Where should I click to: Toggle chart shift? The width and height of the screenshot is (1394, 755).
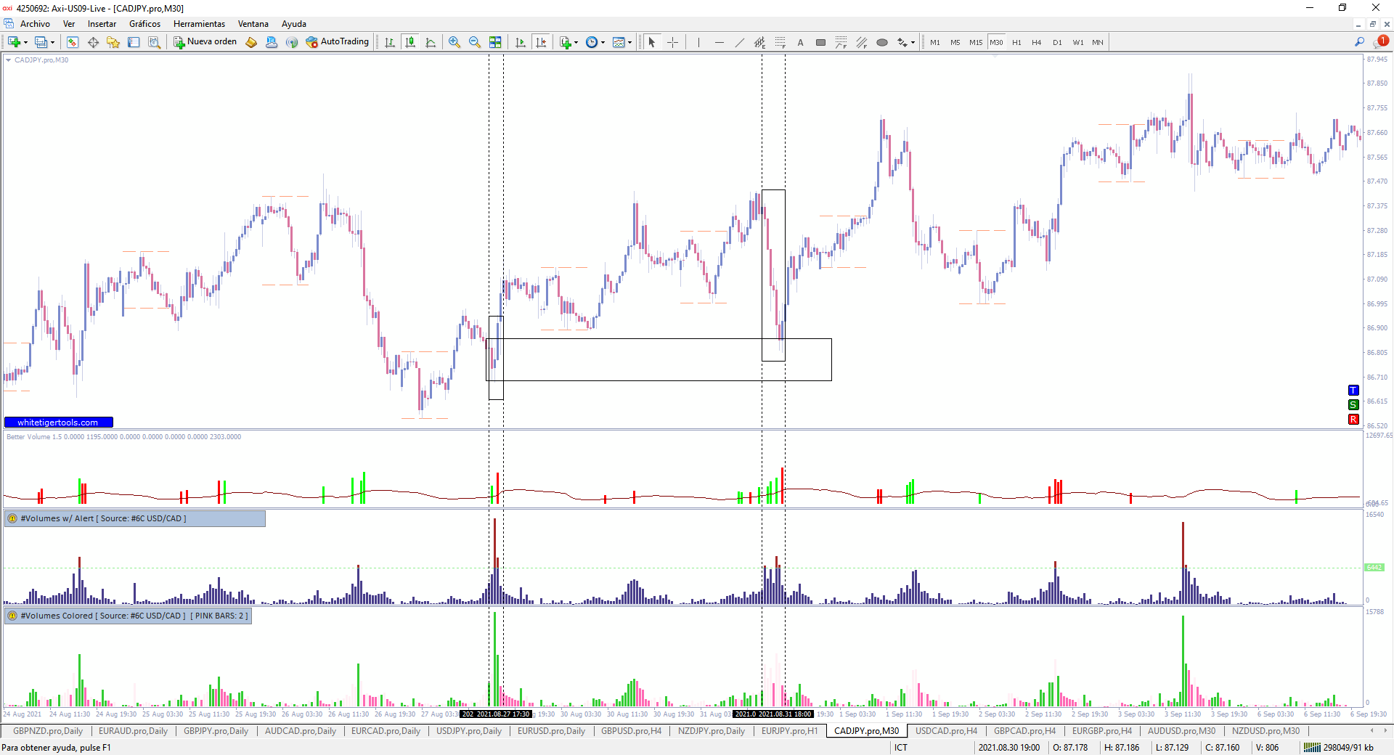[x=541, y=42]
